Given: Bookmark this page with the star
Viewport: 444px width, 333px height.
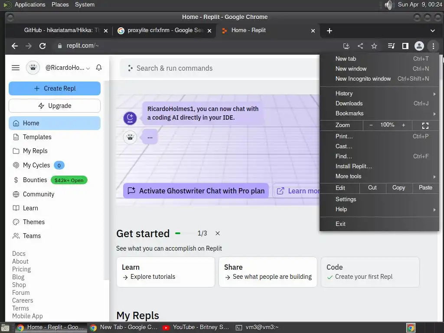Looking at the screenshot, I should click(374, 46).
